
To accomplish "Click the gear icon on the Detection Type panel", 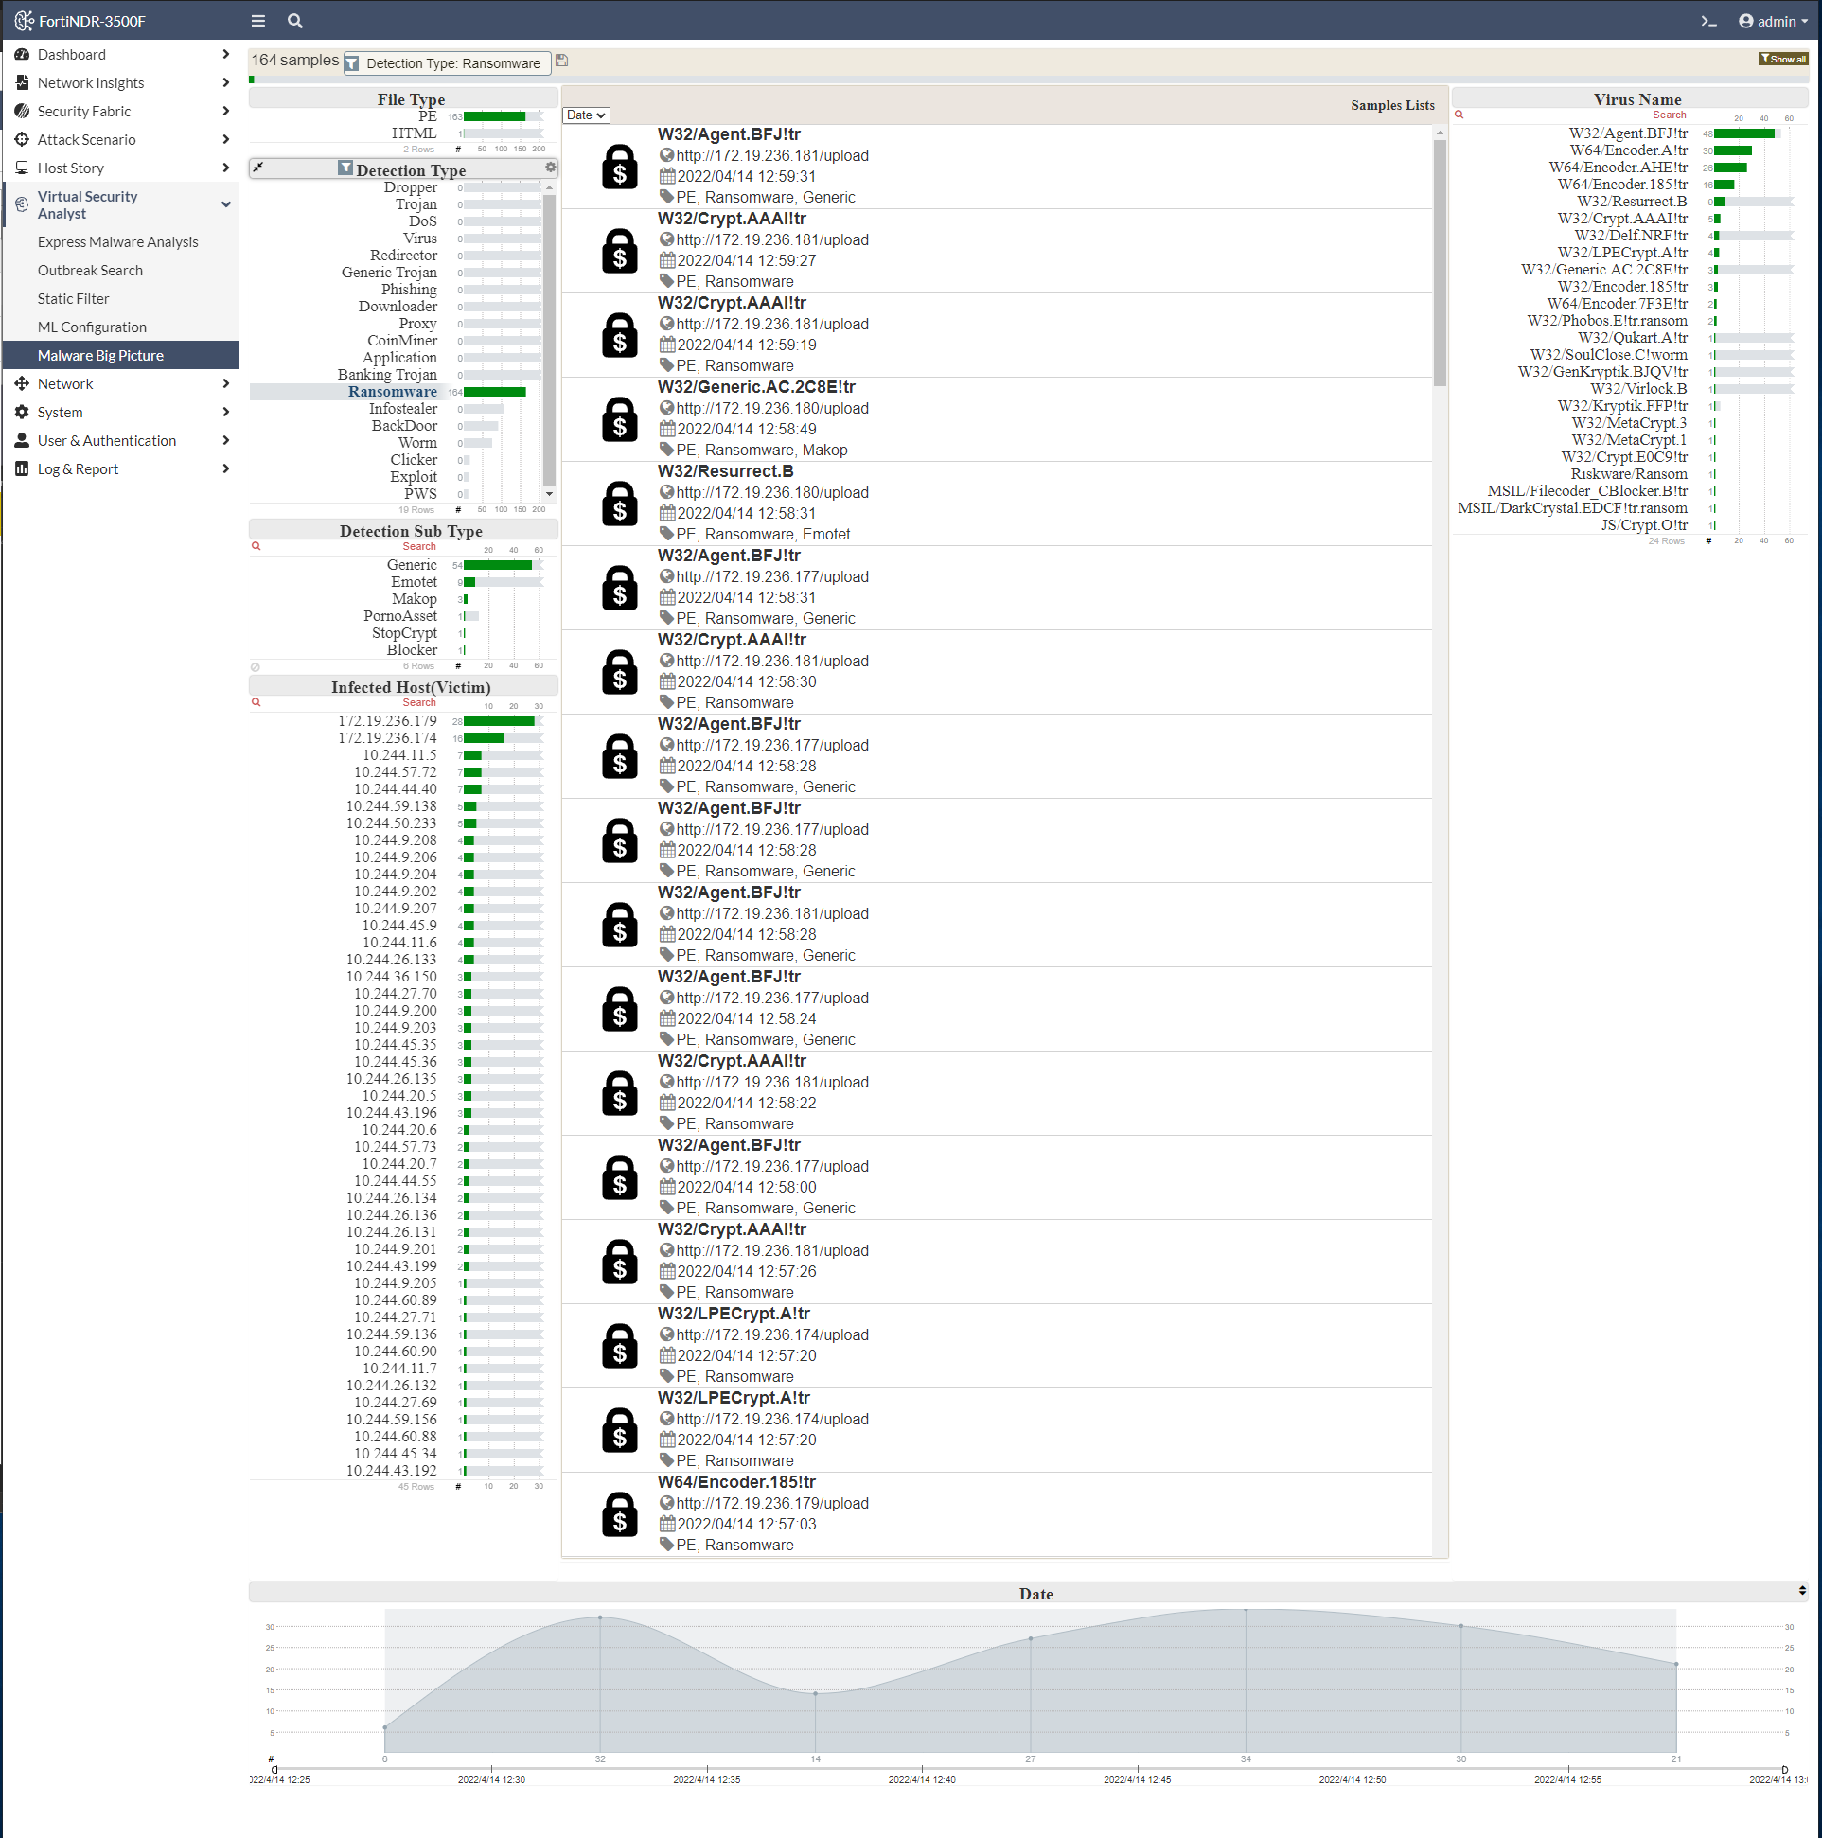I will tap(550, 167).
